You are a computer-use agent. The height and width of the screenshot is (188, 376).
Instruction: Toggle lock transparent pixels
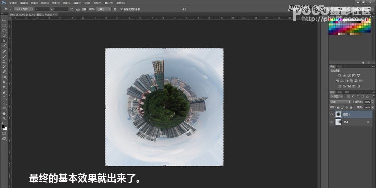coord(338,108)
